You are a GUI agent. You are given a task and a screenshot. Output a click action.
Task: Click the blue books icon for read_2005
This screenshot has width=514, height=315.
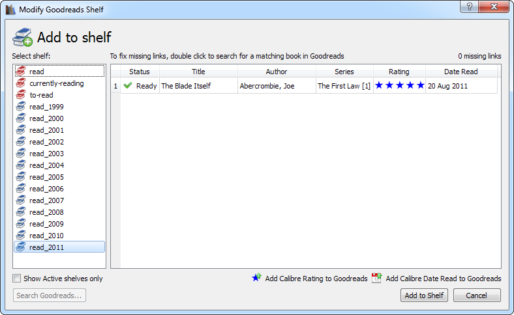[21, 176]
